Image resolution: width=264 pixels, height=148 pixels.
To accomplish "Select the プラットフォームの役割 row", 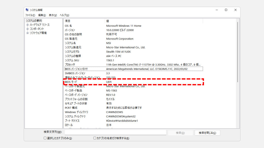I will point(134,99).
